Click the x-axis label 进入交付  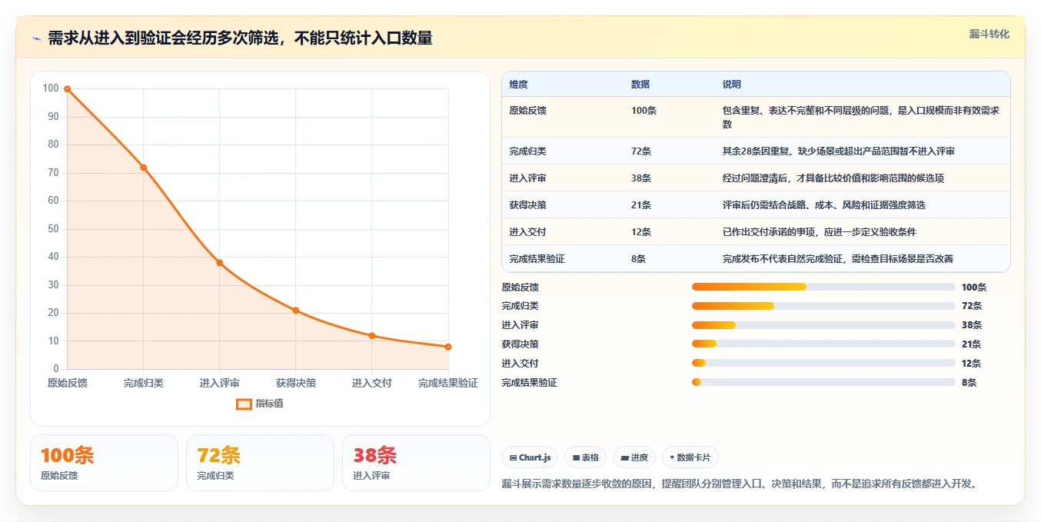[x=372, y=383]
